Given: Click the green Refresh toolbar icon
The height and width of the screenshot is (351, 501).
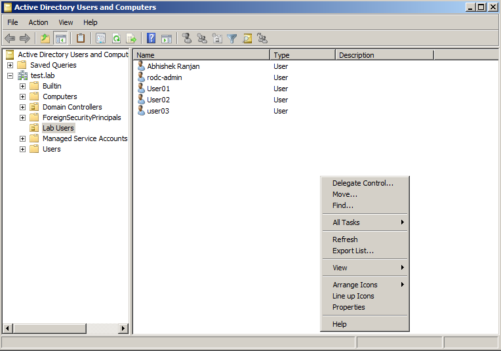Looking at the screenshot, I should coord(116,38).
